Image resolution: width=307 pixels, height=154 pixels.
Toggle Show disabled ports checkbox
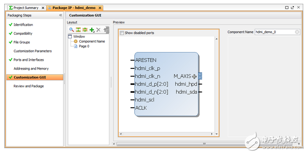pyautogui.click(x=122, y=33)
